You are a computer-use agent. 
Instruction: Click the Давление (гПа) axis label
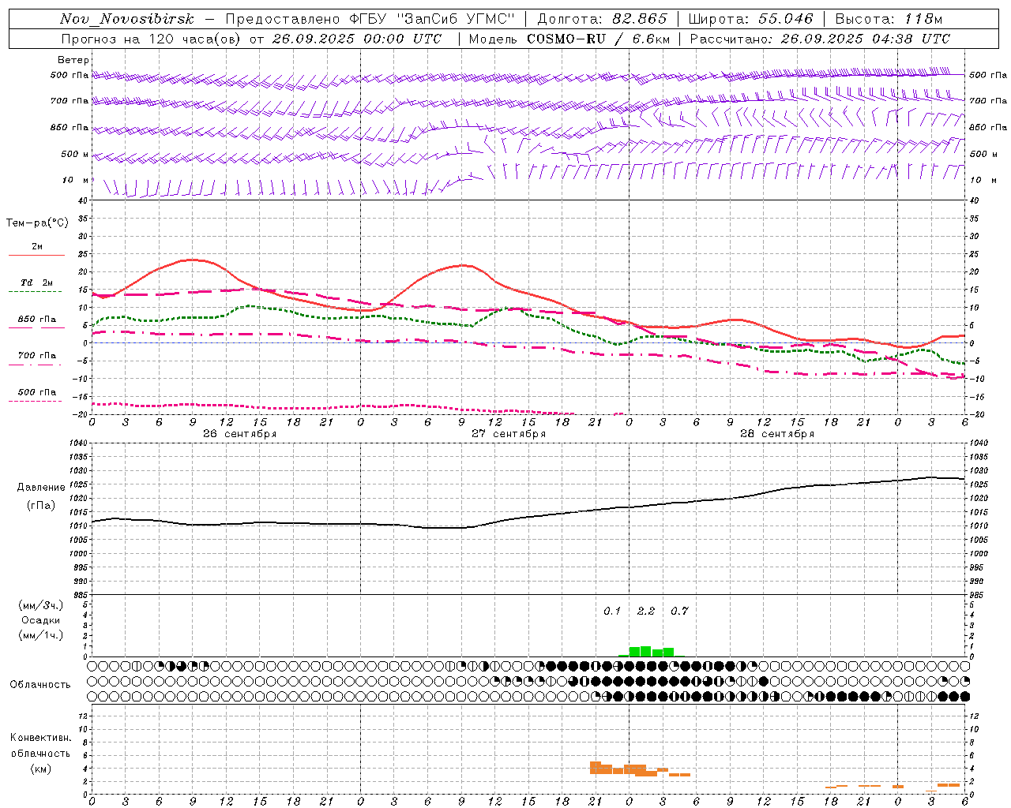pyautogui.click(x=41, y=496)
